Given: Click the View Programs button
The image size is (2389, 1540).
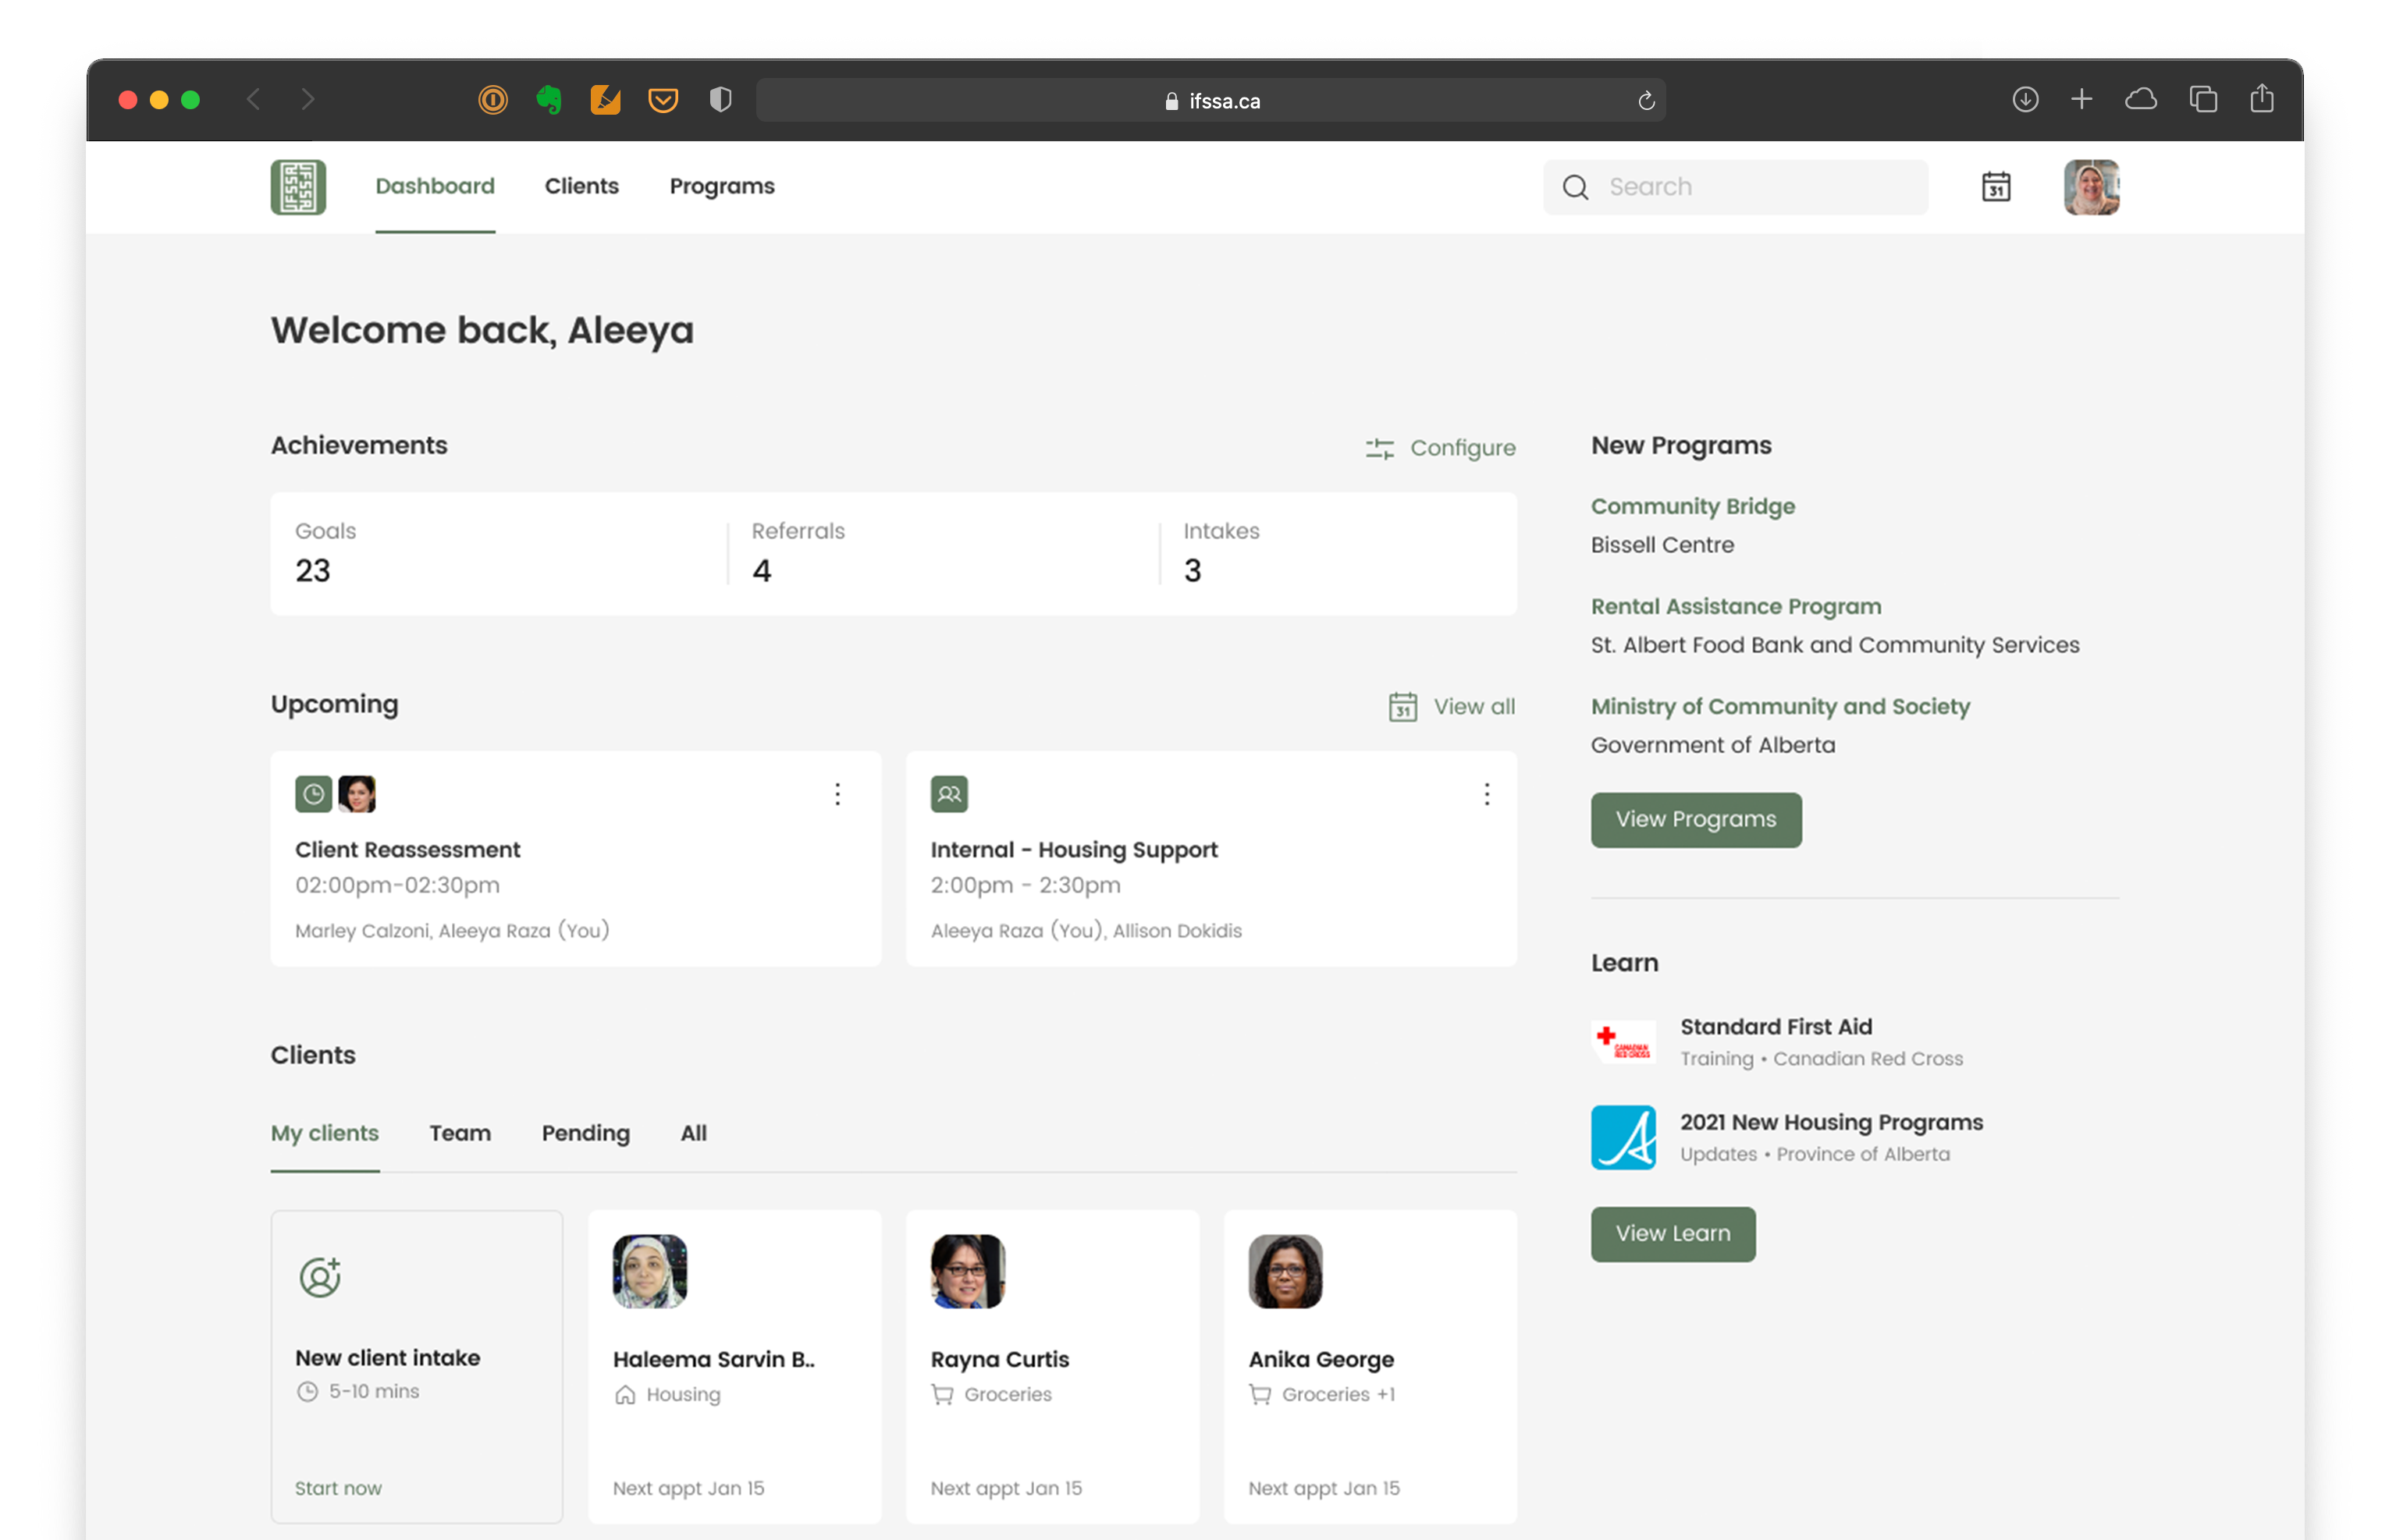Looking at the screenshot, I should [x=1696, y=820].
